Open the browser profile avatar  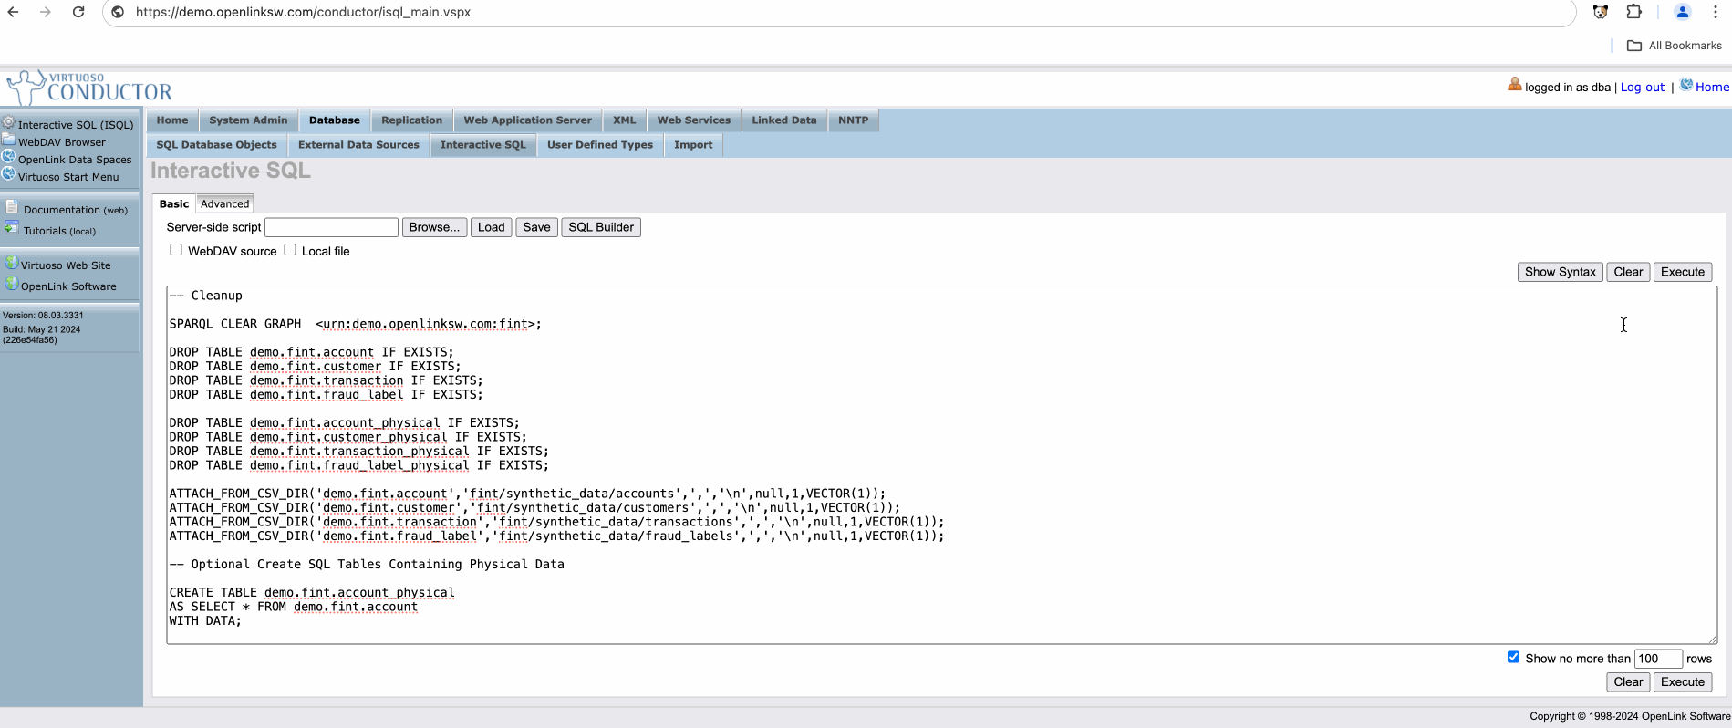click(x=1683, y=12)
